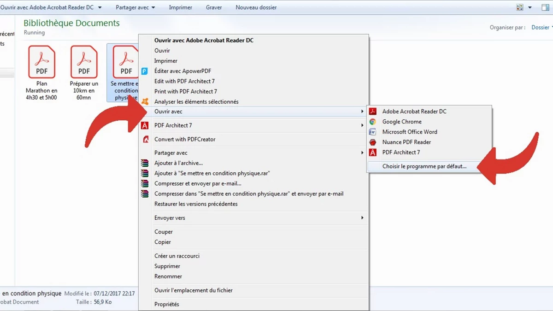Select the Nuance PDF Reader icon

[x=372, y=142]
